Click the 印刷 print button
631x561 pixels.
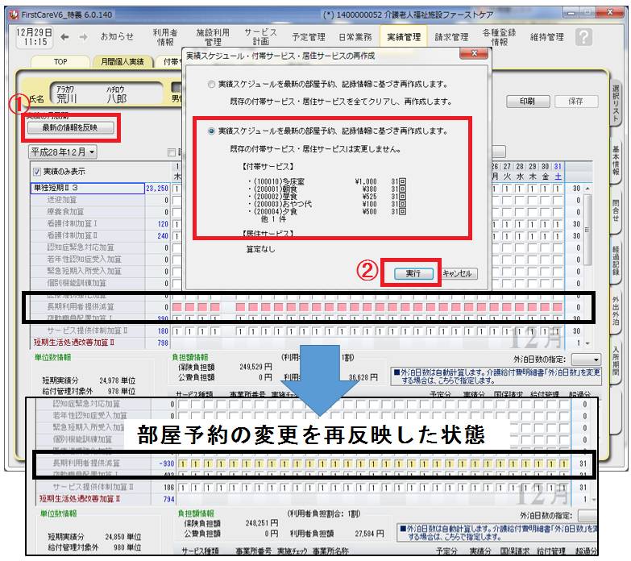pyautogui.click(x=526, y=102)
